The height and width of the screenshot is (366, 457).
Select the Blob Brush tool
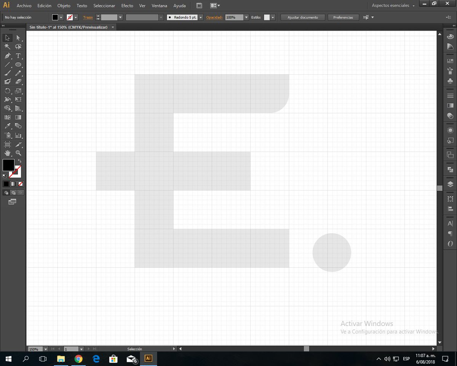7,82
